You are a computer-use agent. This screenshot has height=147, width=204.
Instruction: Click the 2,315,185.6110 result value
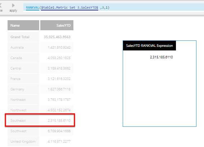coord(161,57)
